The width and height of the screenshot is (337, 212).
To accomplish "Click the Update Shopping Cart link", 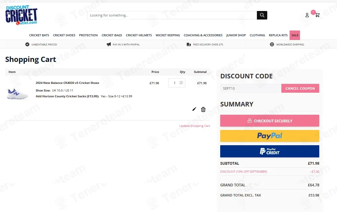I will coord(194,126).
